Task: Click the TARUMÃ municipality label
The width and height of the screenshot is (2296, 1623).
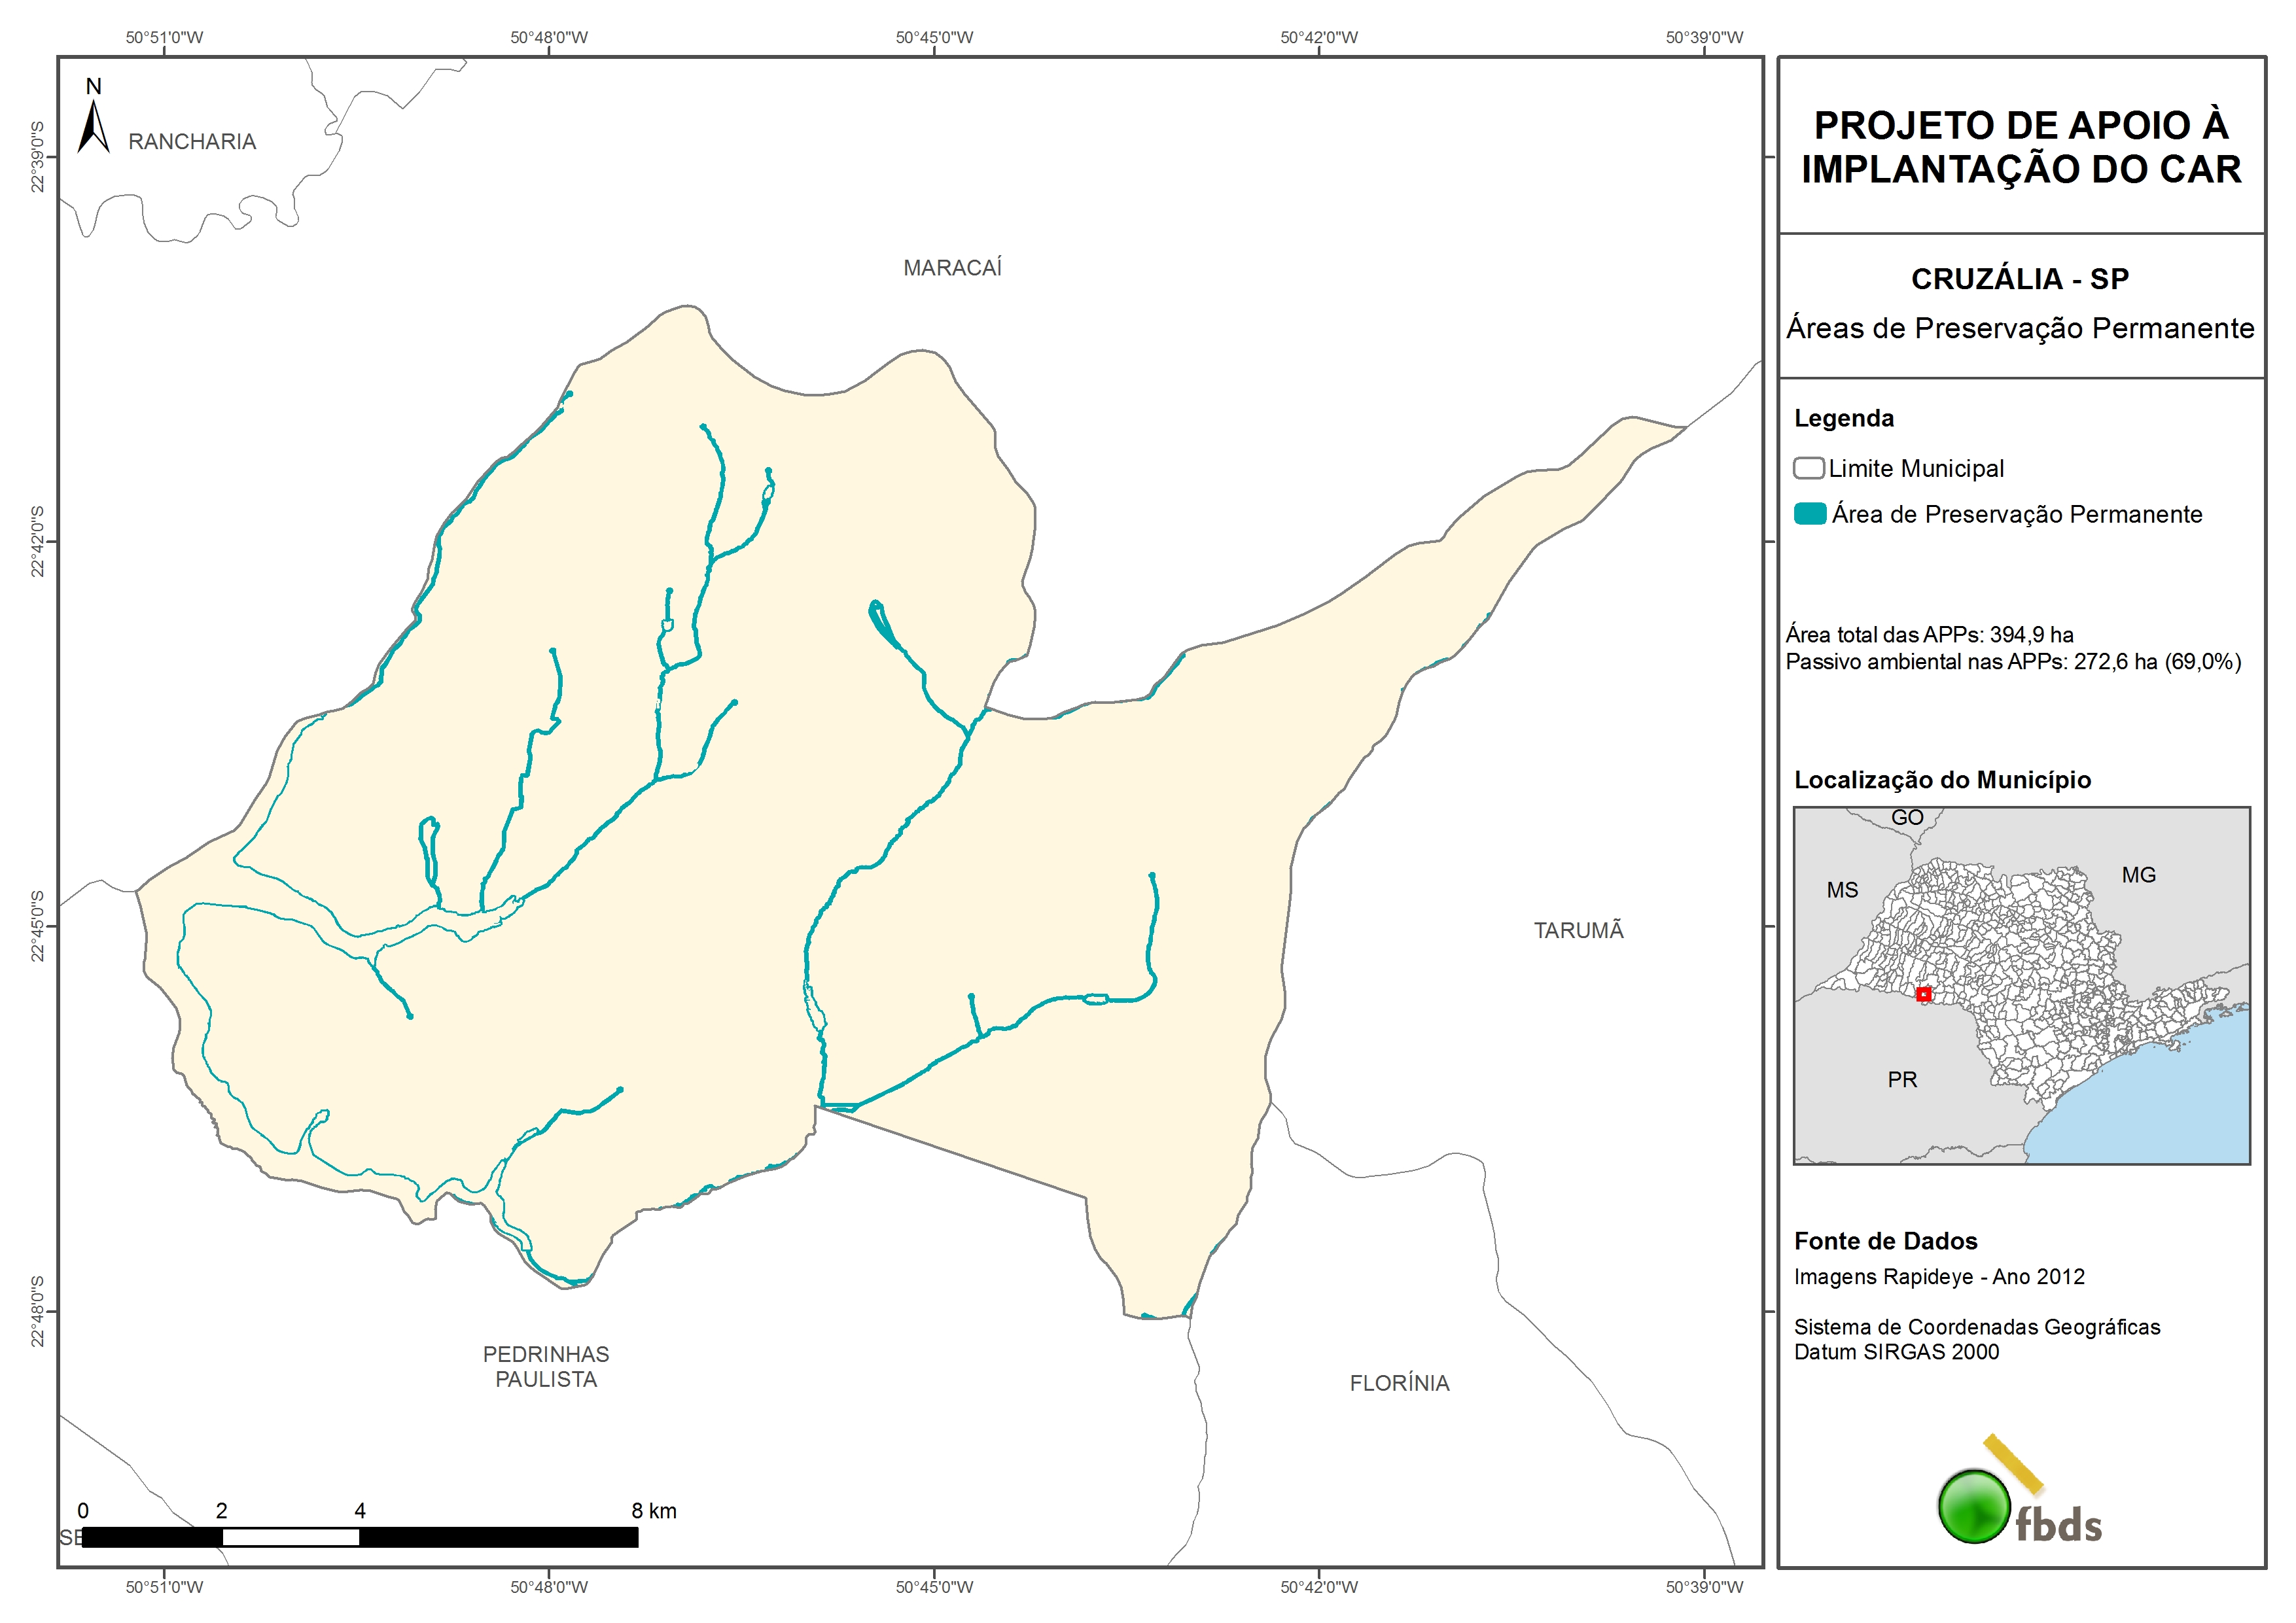Action: coord(1578,931)
